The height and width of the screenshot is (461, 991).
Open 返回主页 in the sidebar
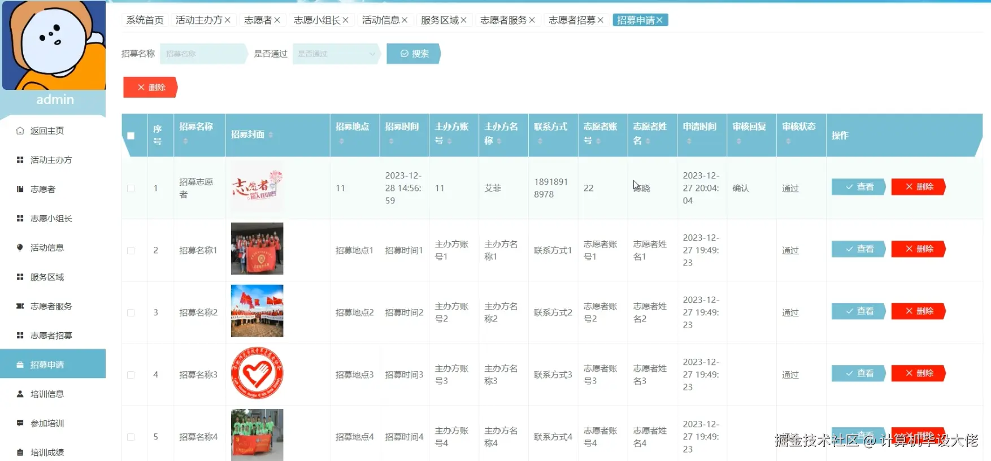(47, 131)
